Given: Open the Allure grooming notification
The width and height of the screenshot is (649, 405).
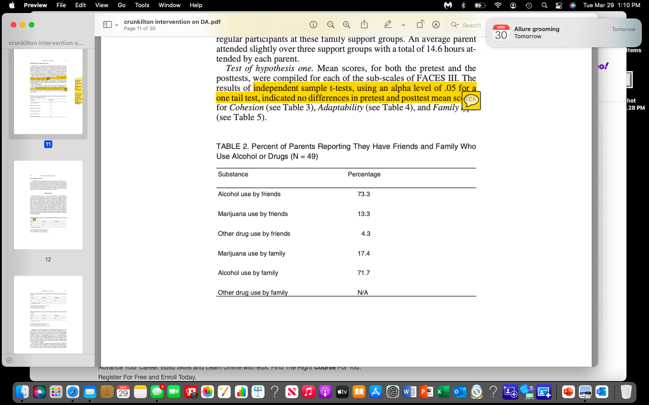Looking at the screenshot, I should [562, 32].
